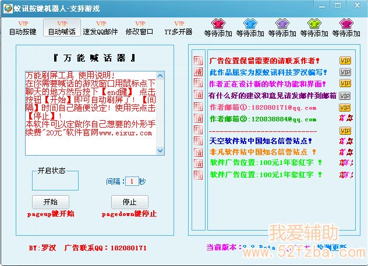Click the pink shirt 等待添加 icon
The width and height of the screenshot is (368, 266).
click(x=346, y=24)
